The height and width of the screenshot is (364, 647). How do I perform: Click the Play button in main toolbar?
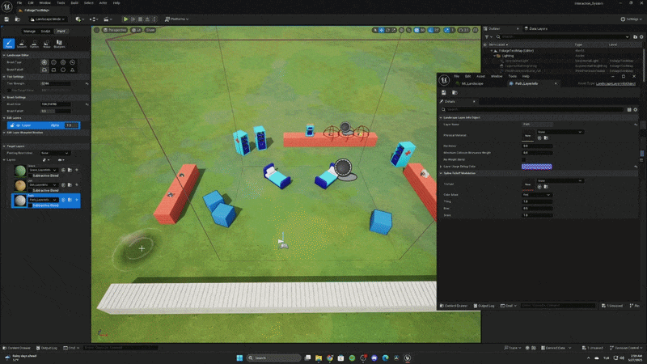coord(125,19)
